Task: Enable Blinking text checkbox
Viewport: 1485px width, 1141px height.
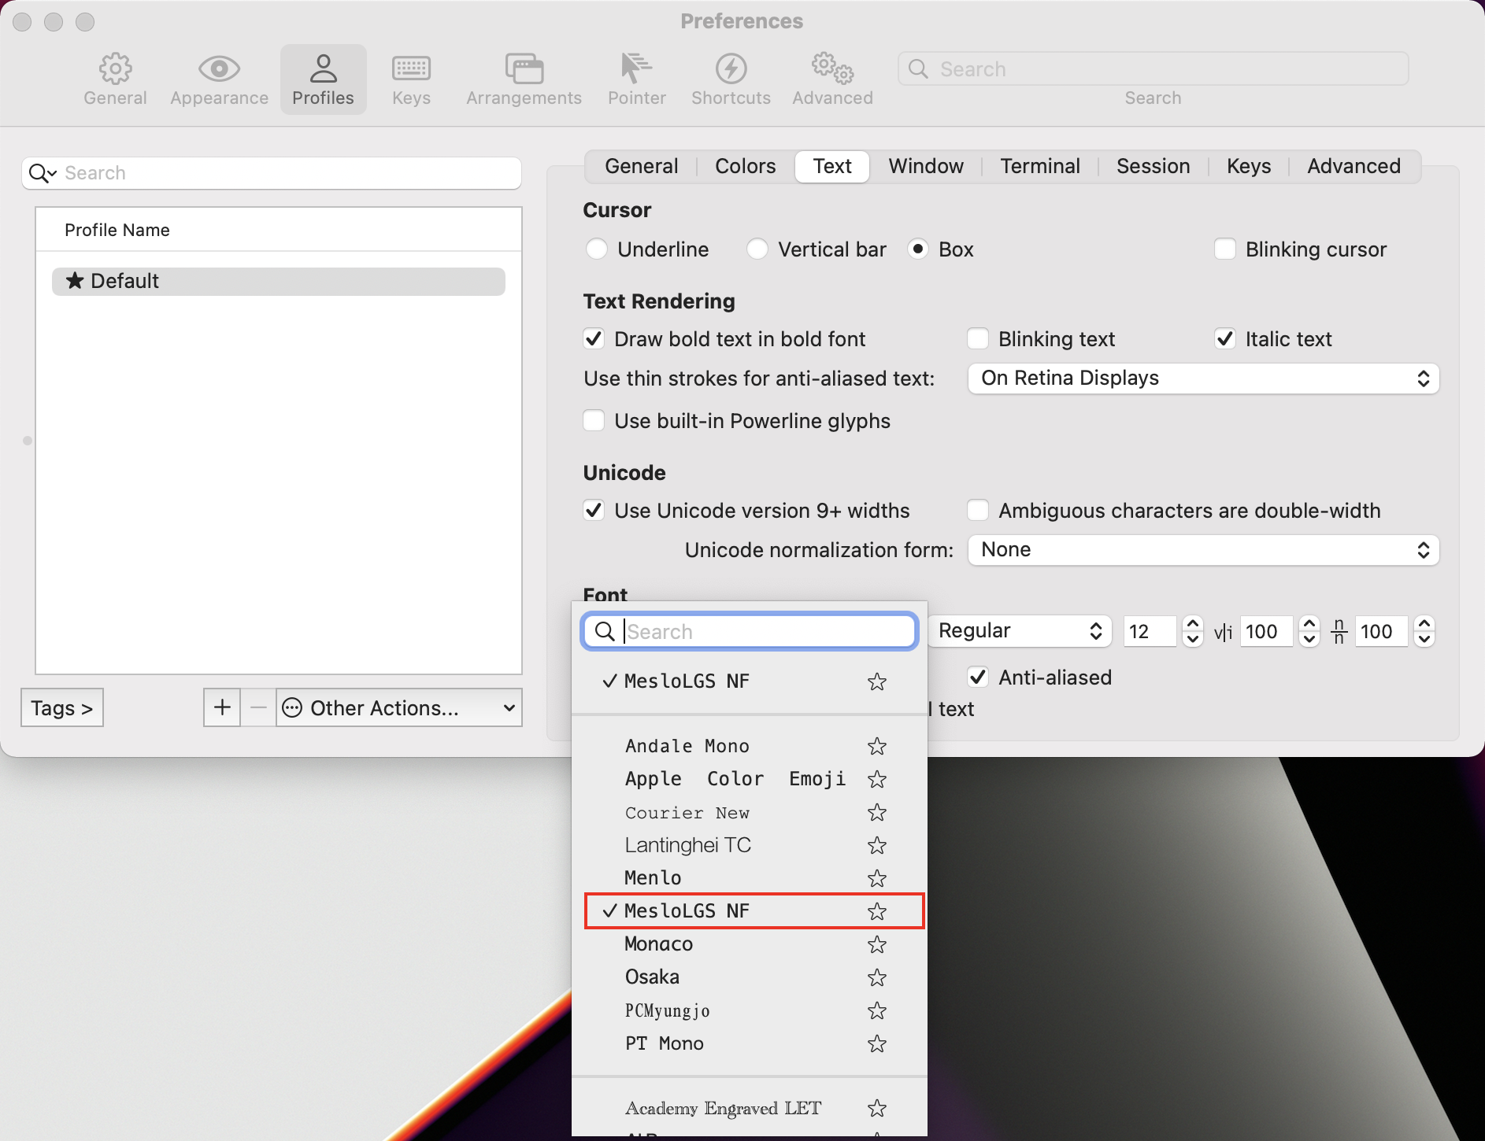Action: coord(978,339)
